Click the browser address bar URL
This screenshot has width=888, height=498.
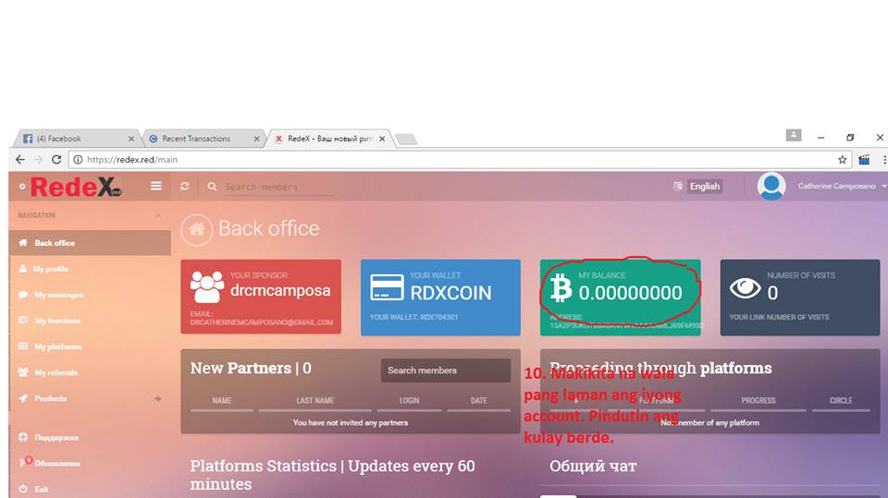coord(132,160)
